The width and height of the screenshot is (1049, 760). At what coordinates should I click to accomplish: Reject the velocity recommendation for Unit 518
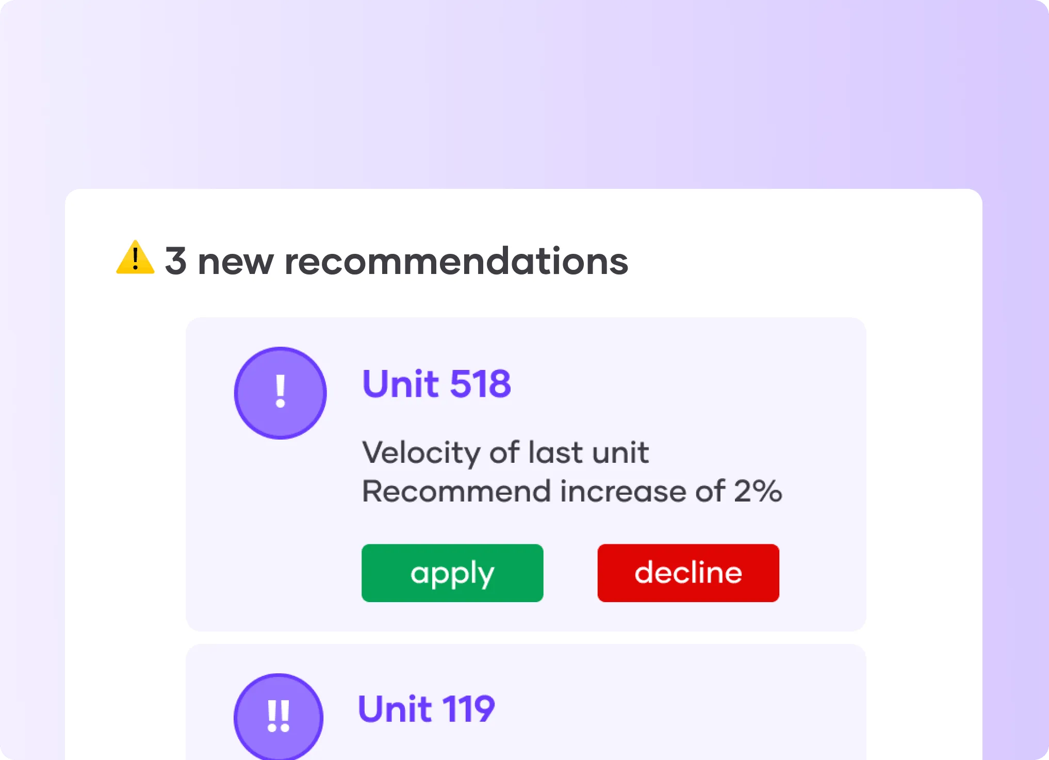click(688, 573)
